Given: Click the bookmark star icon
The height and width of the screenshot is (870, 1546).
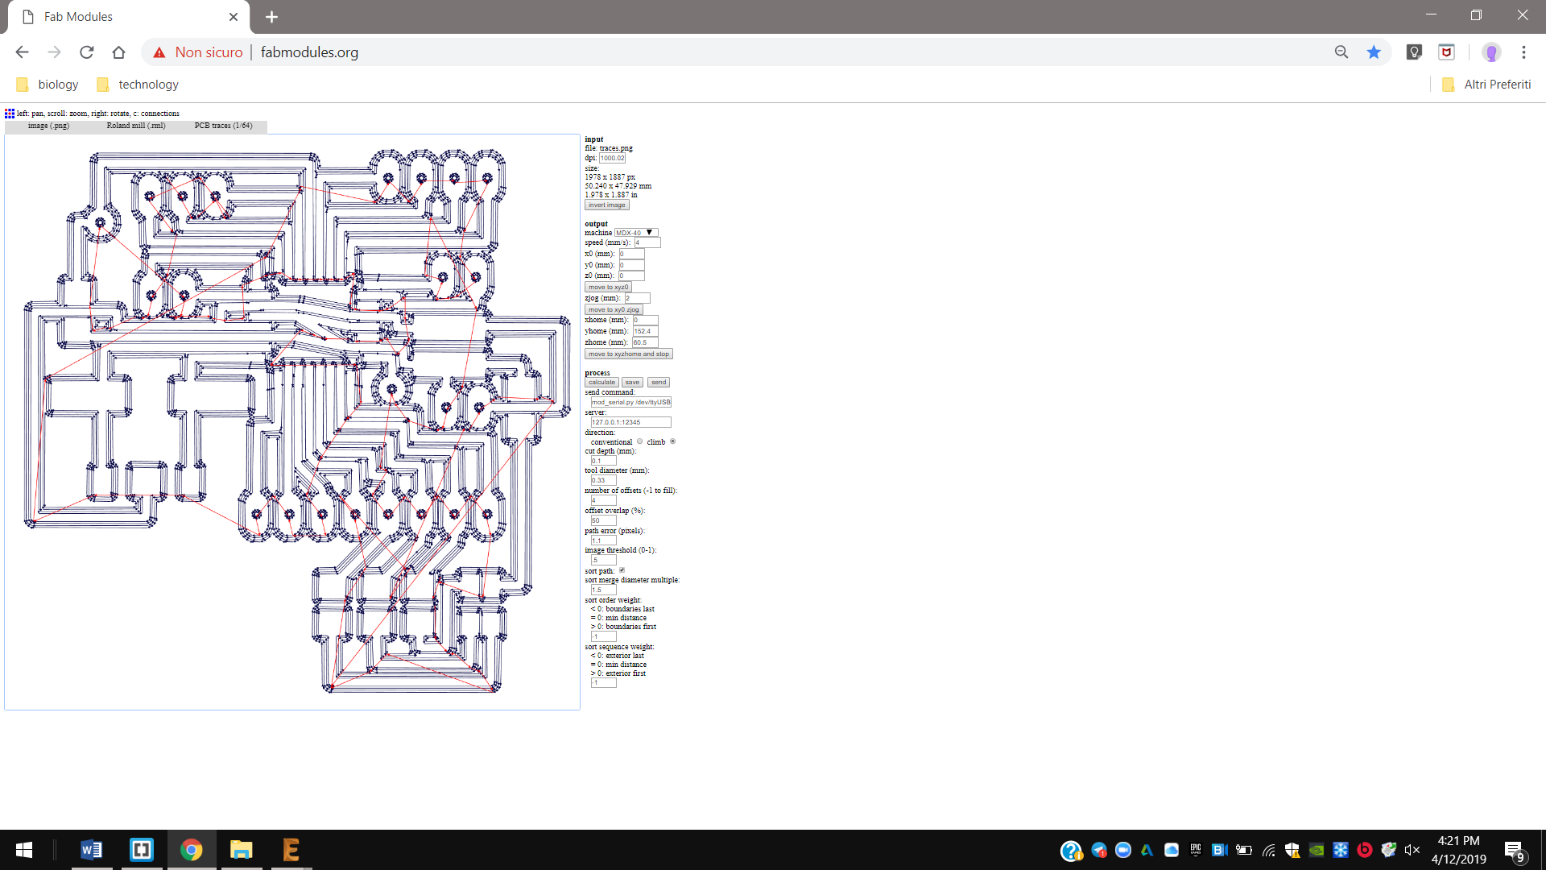Looking at the screenshot, I should tap(1374, 52).
